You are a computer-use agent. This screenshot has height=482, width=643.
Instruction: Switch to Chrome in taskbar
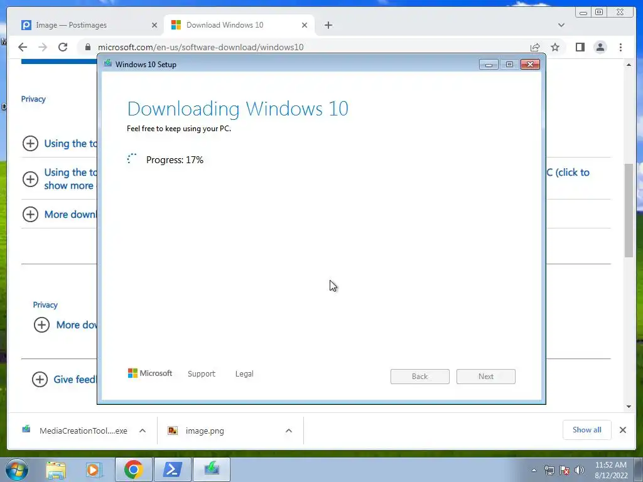[x=133, y=469]
